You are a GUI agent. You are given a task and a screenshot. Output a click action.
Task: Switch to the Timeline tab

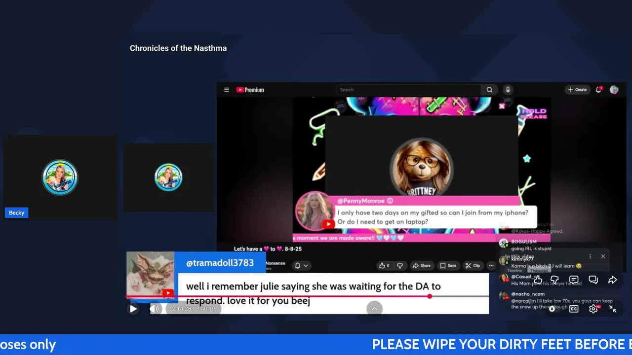514,270
